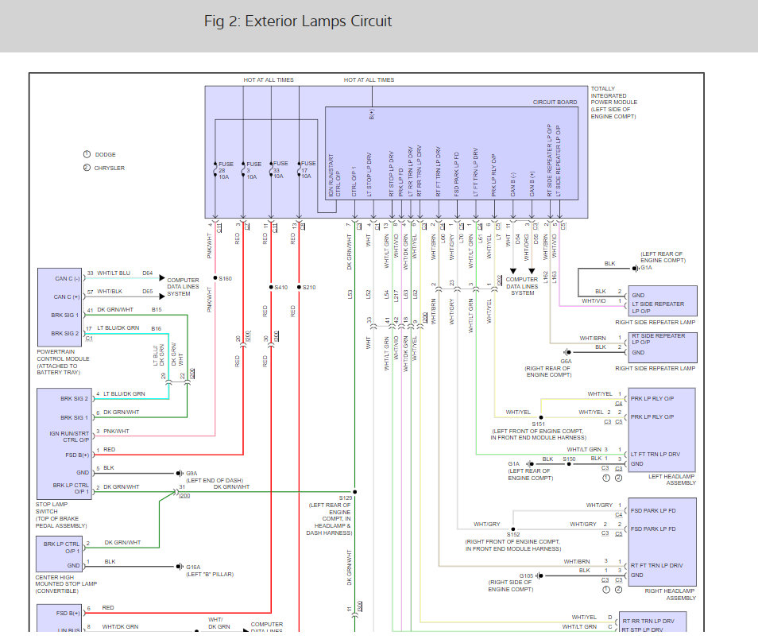Click the vertical 'CAN B (-)' label
This screenshot has height=643, width=758.
click(x=513, y=184)
